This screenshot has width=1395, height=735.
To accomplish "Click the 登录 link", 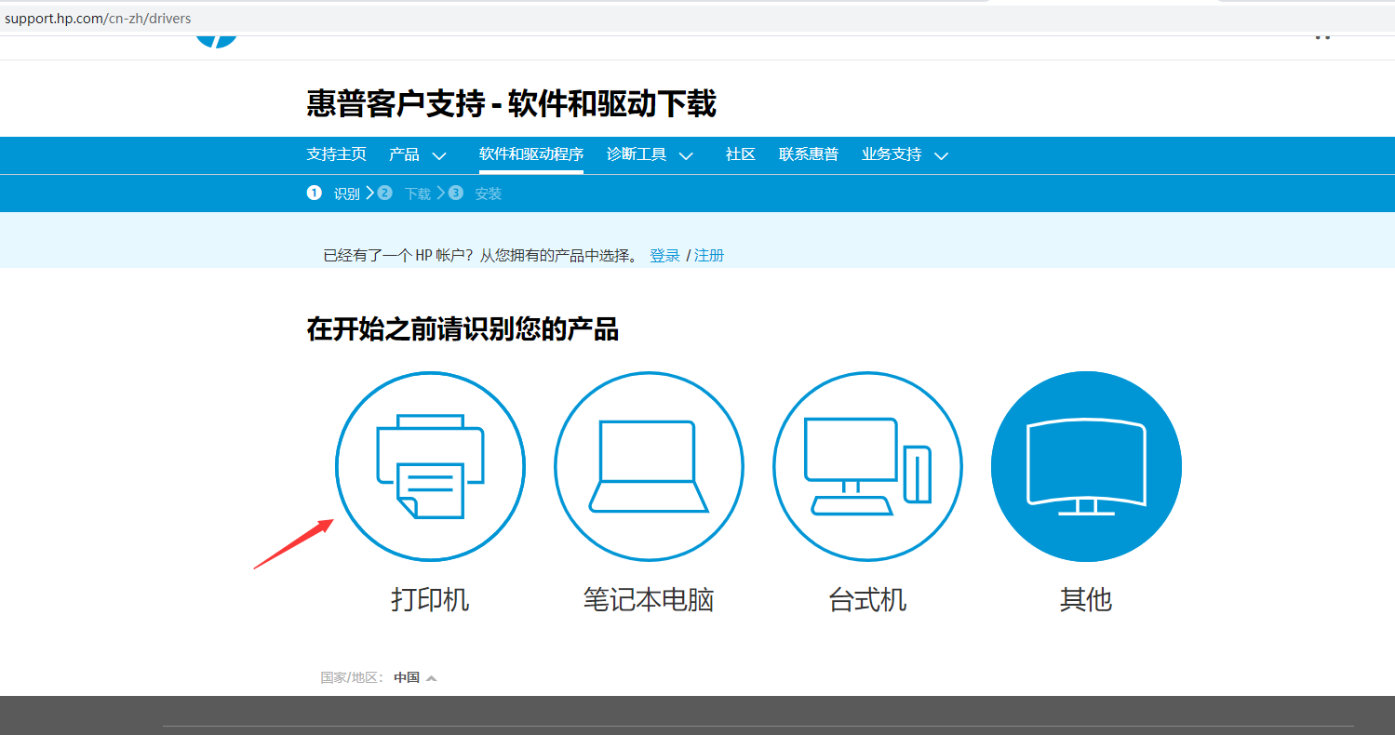I will (664, 255).
